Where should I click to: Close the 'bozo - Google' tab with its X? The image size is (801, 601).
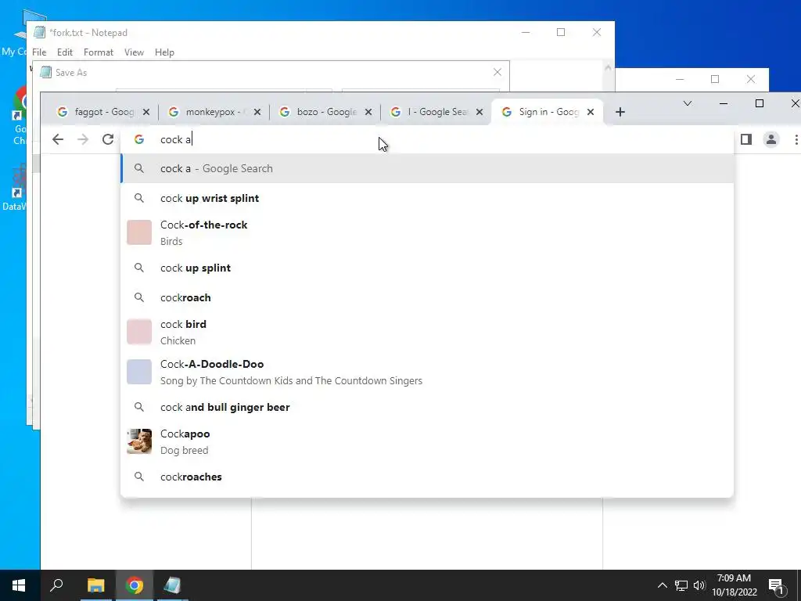[x=368, y=112]
